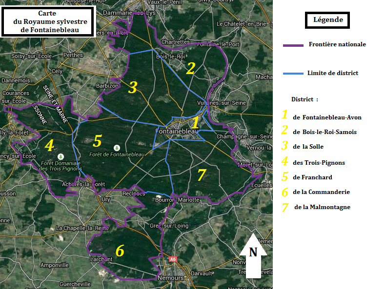386x289 pixels.
Task: Select the tree icon above Forêt de Fontainebleau
Action: pos(116,147)
